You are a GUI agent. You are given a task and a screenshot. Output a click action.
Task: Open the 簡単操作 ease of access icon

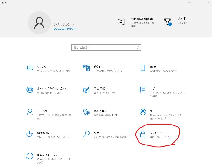(30, 134)
